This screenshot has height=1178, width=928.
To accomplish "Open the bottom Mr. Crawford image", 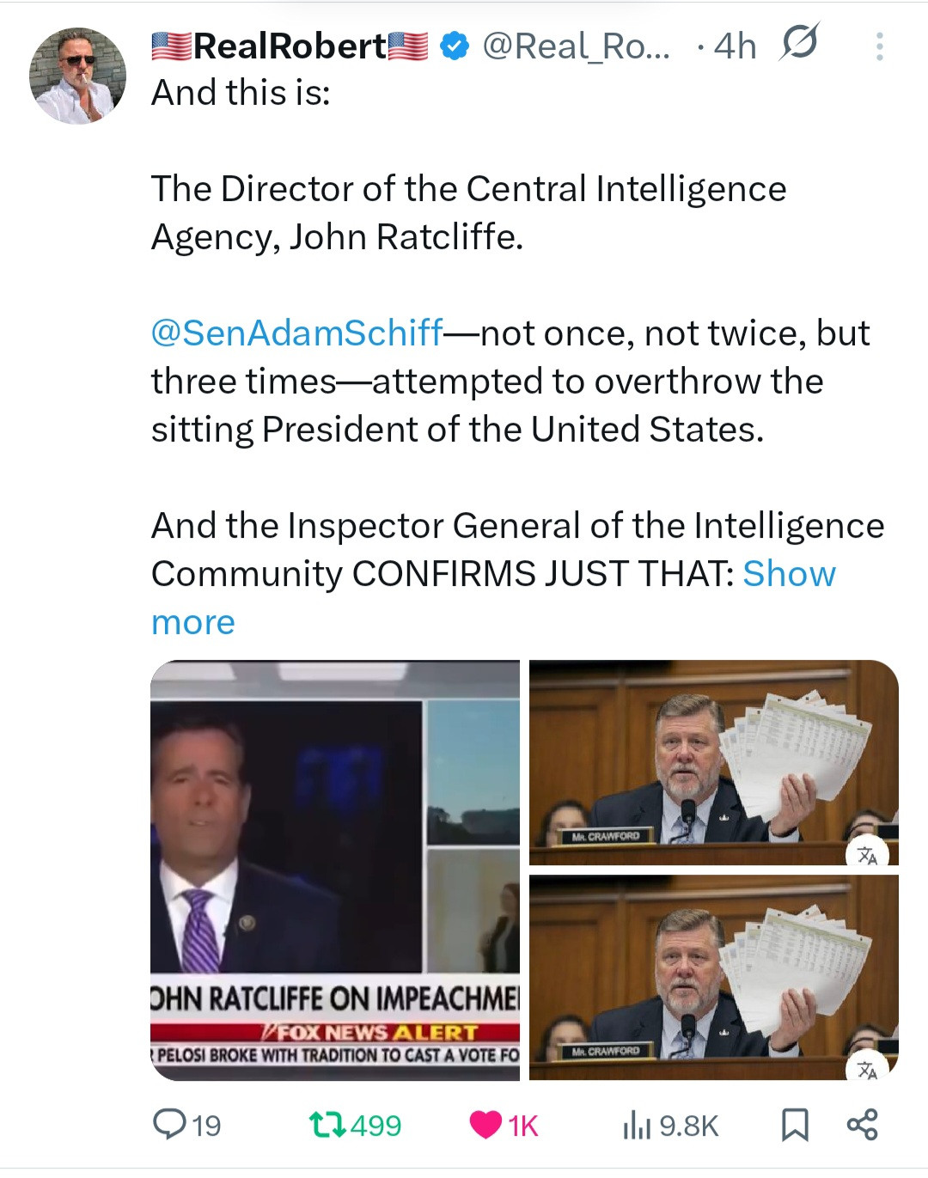I will pos(713,977).
